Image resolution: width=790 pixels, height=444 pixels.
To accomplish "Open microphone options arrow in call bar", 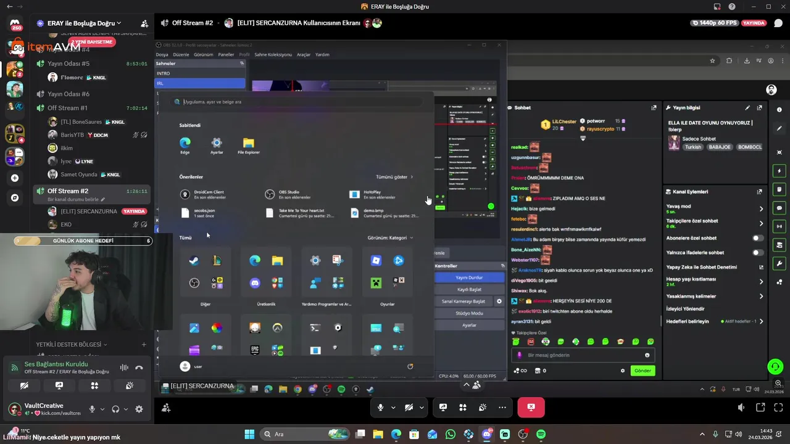I will pyautogui.click(x=393, y=407).
